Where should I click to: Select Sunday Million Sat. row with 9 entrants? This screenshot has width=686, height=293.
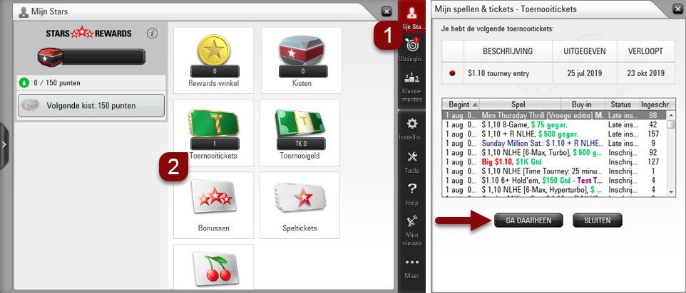pyautogui.click(x=554, y=143)
